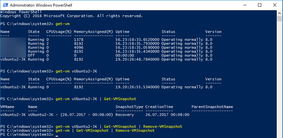This screenshot has width=283, height=138.
Task: Click creation time '26.07.2017 00:08:00'
Action: (x=167, y=115)
